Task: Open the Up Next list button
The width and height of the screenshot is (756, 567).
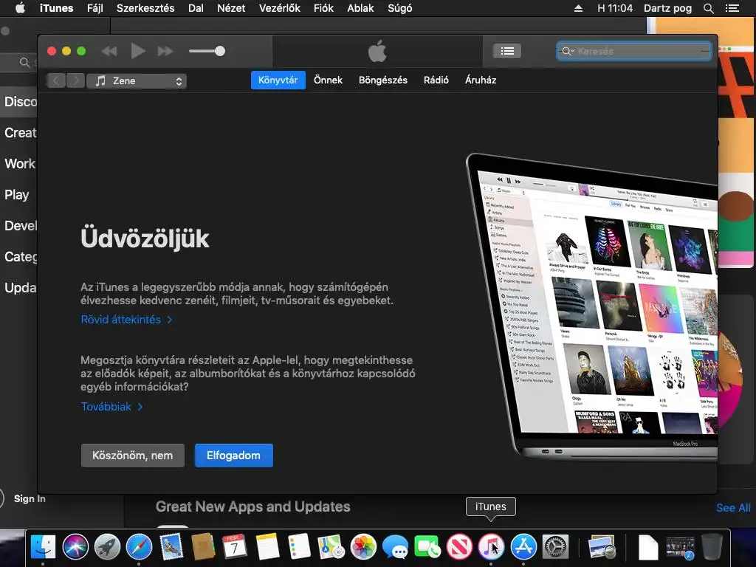Action: tap(506, 51)
